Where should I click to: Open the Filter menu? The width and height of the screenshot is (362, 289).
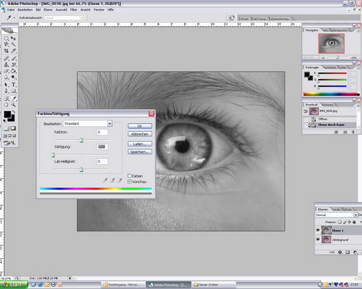(74, 10)
